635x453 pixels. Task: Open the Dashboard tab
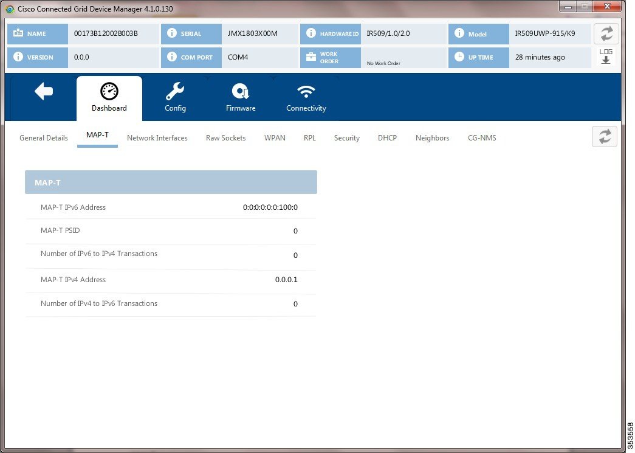(109, 98)
